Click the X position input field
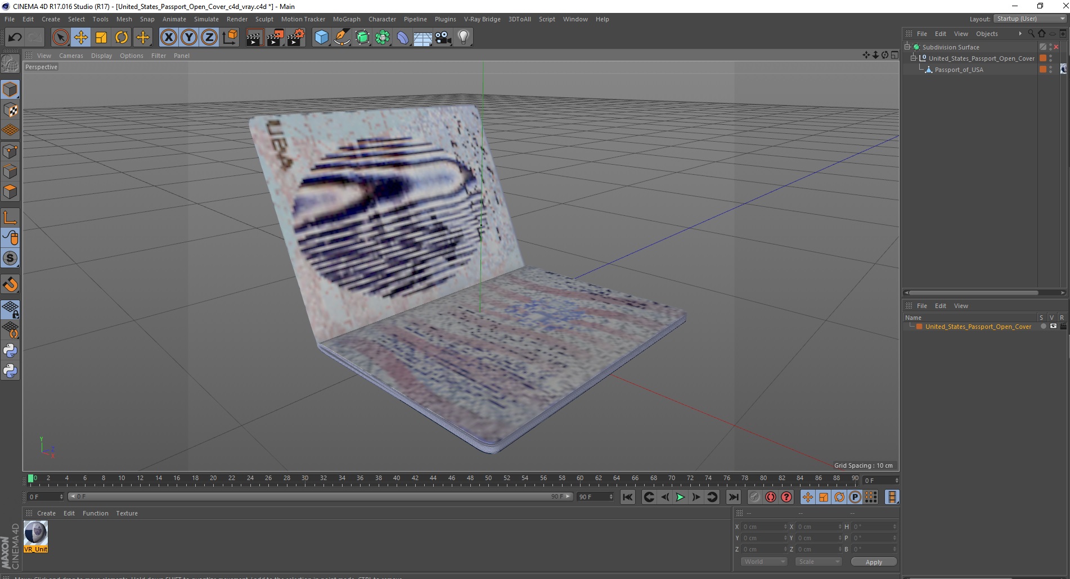This screenshot has width=1070, height=579. [765, 527]
